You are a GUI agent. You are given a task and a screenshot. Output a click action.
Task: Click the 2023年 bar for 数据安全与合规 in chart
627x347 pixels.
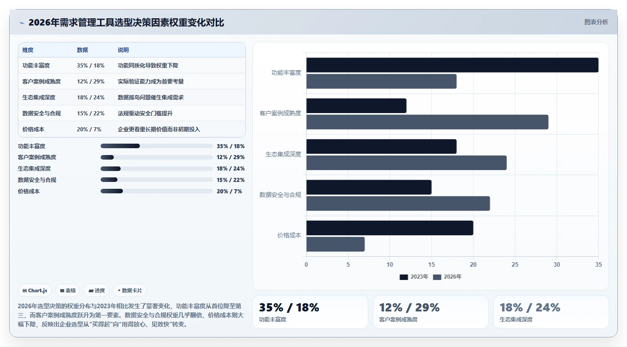tap(369, 187)
